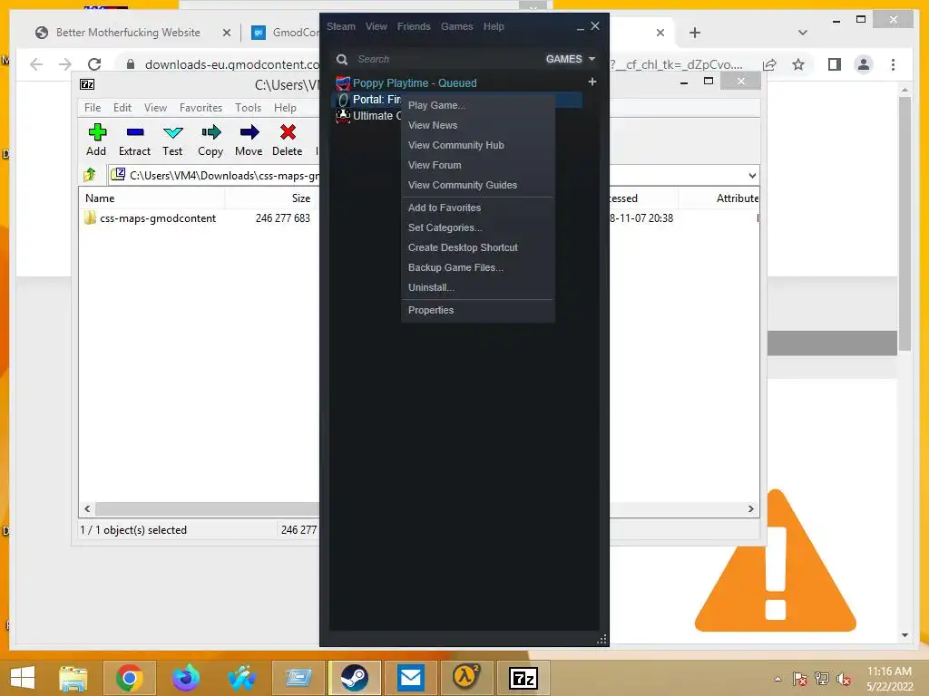The height and width of the screenshot is (696, 929).
Task: Click the Test icon in 7-Zip
Action: click(172, 132)
